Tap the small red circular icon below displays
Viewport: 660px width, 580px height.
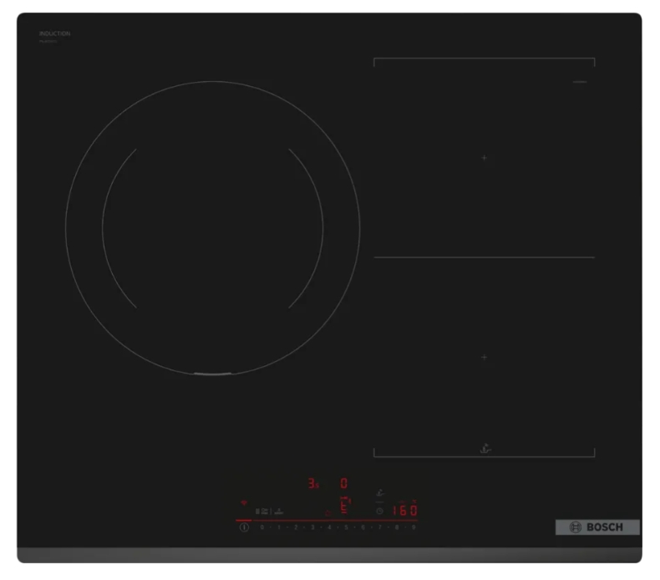(x=327, y=513)
